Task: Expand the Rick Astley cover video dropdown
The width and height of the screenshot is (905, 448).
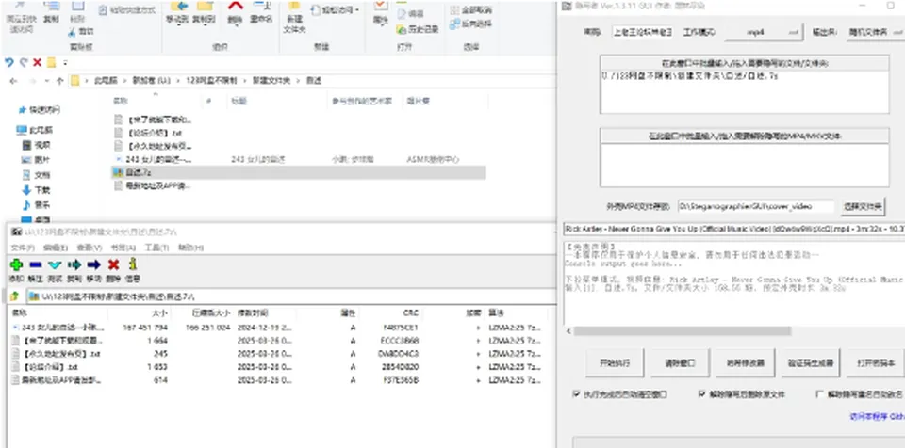Action: pos(734,229)
